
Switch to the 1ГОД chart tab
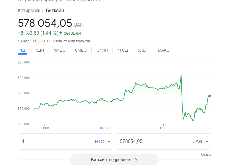(x=123, y=50)
